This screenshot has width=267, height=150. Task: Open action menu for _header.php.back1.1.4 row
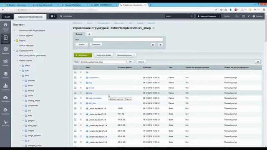(81, 125)
